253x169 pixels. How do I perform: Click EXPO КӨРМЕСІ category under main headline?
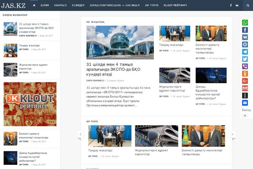coord(95,81)
